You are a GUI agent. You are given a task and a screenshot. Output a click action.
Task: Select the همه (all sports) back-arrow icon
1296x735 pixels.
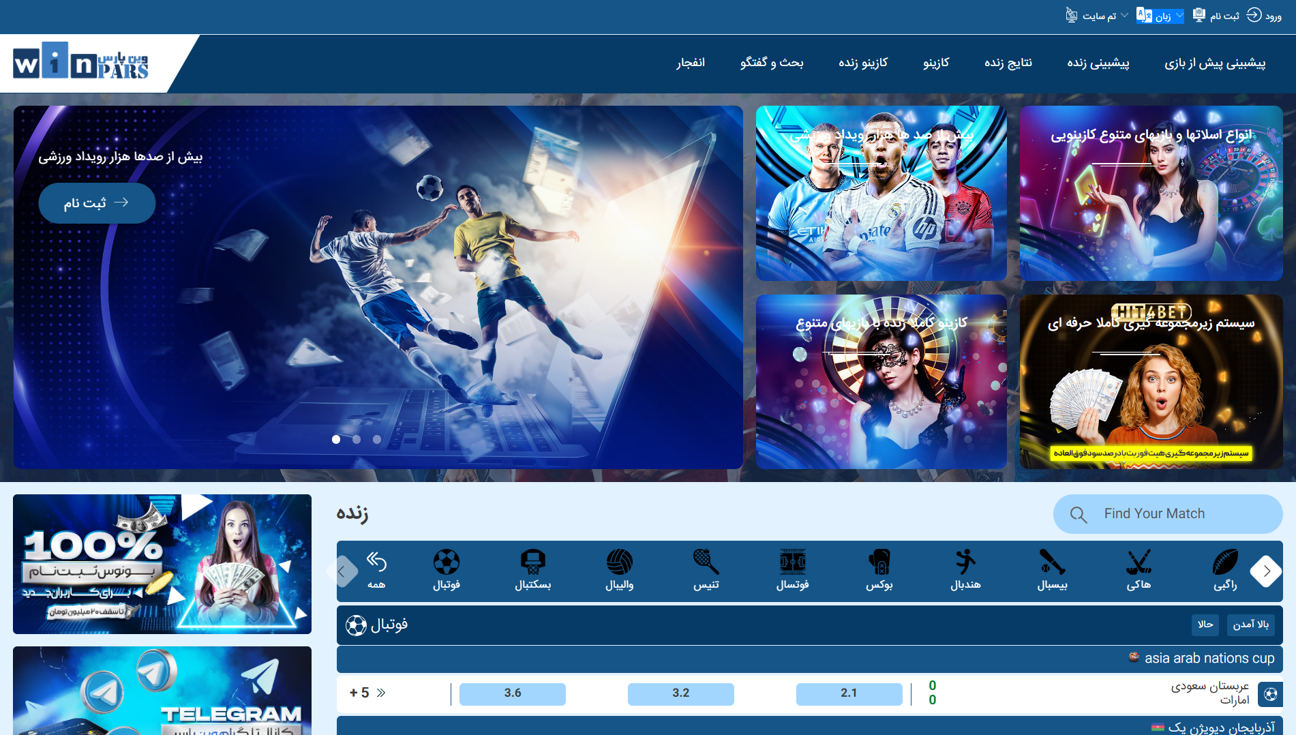coord(376,562)
